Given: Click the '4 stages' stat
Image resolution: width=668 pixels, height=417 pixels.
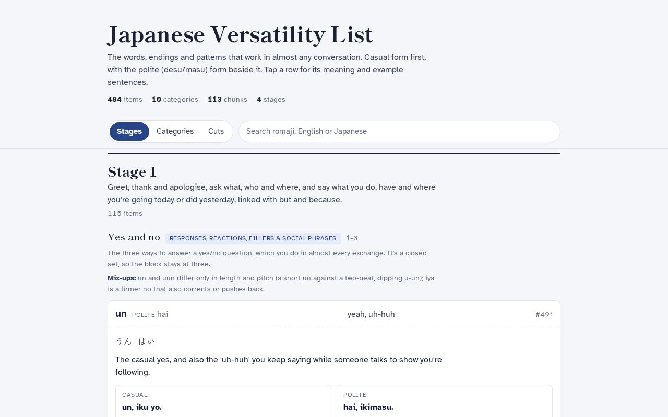Looking at the screenshot, I should pos(271,99).
